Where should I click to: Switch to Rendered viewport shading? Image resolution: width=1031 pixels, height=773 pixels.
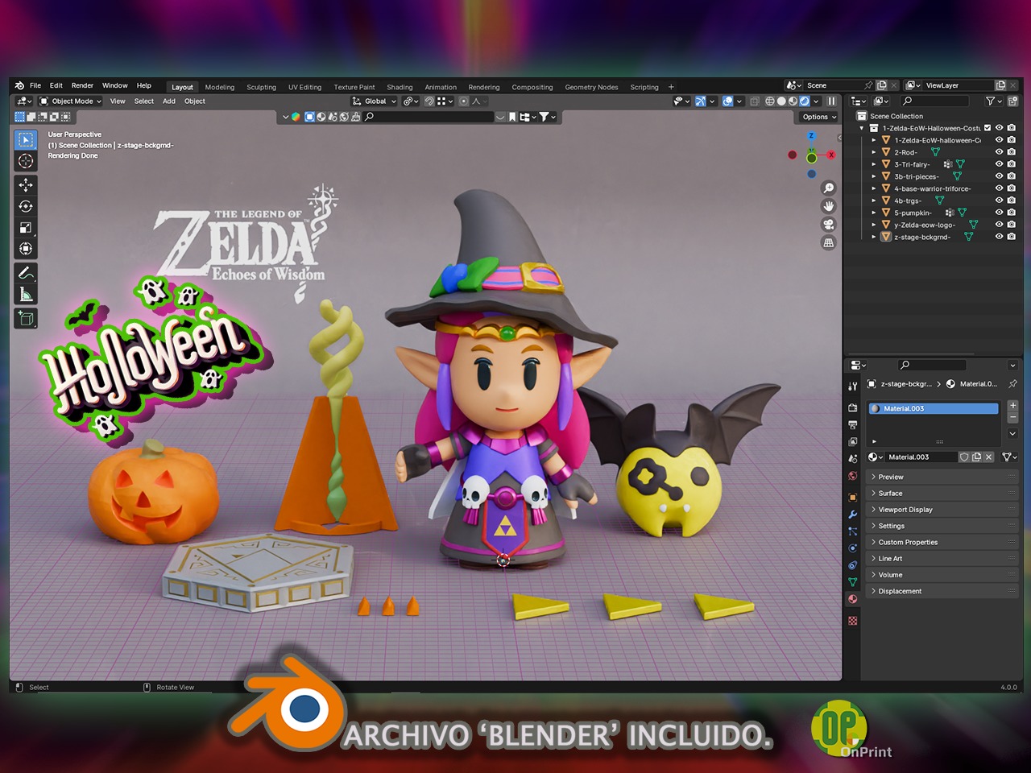804,101
